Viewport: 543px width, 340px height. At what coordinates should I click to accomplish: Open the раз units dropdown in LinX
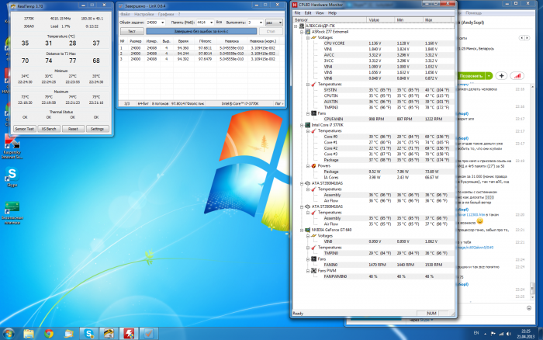274,23
